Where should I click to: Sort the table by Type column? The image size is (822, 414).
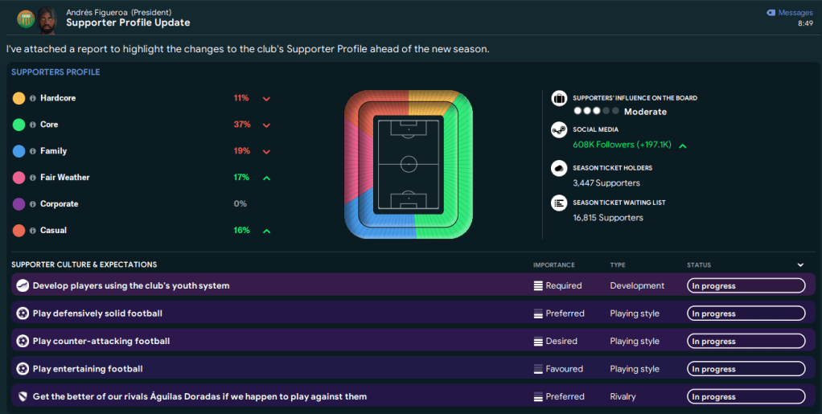[x=618, y=264]
